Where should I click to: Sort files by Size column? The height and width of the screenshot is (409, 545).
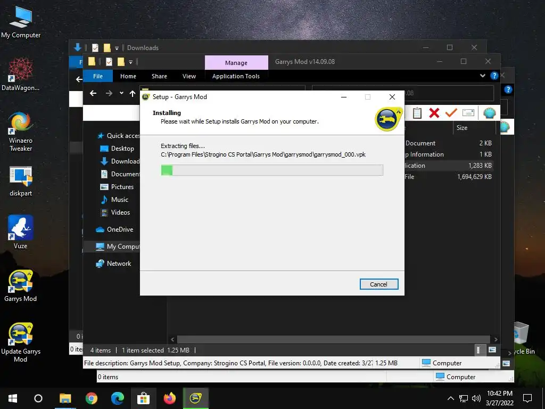pos(461,128)
